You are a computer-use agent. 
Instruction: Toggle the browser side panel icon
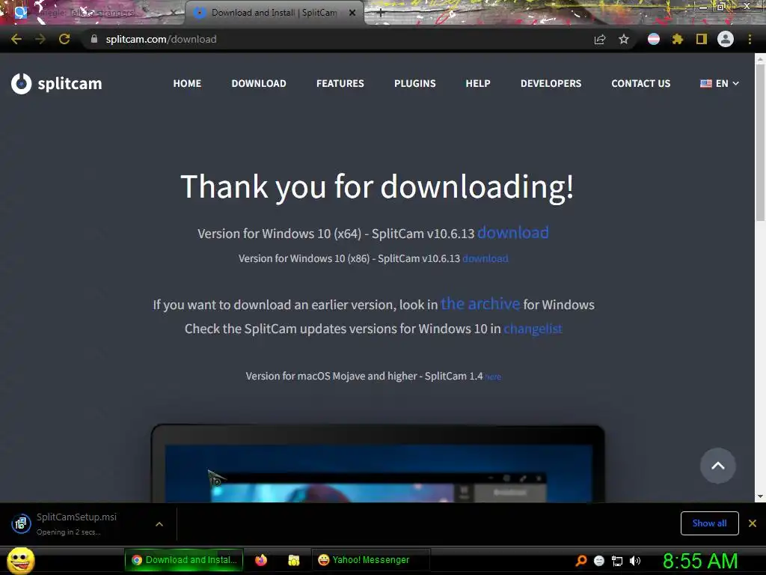click(702, 39)
